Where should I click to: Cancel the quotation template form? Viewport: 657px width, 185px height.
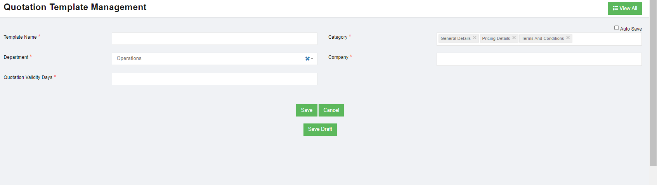tap(331, 110)
